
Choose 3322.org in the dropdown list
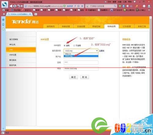(81, 56)
